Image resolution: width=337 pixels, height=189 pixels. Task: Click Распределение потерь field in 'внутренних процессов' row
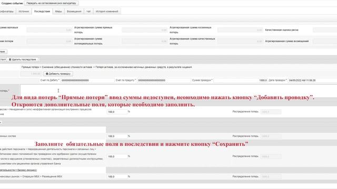click(271, 112)
